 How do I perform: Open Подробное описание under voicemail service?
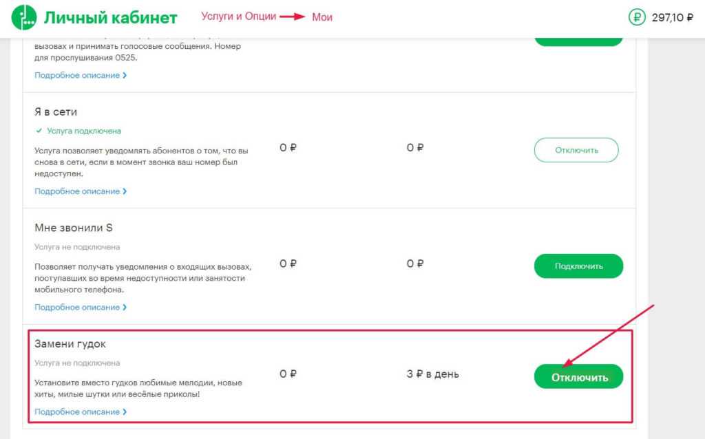pos(77,76)
